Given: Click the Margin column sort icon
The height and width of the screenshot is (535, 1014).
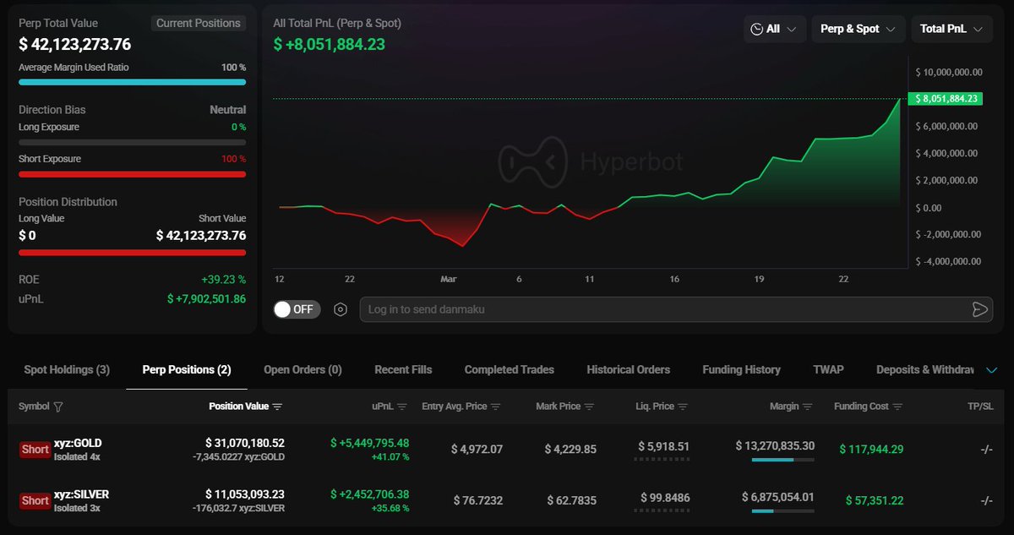Looking at the screenshot, I should 808,407.
